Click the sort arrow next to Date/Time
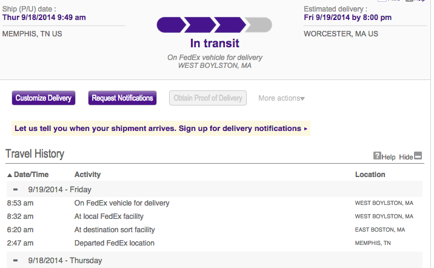The width and height of the screenshot is (434, 268). (10, 175)
